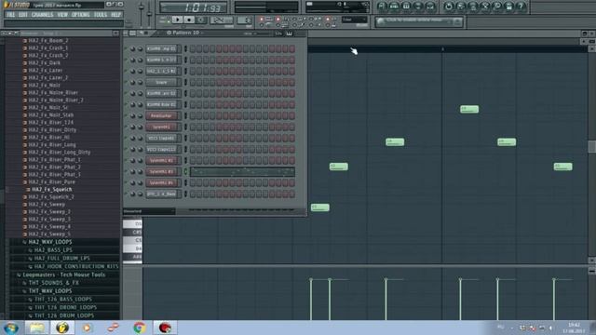Screen dimensions: 596x335
Task: Enable first step of VEC3 Claps01 row
Action: tap(193, 139)
